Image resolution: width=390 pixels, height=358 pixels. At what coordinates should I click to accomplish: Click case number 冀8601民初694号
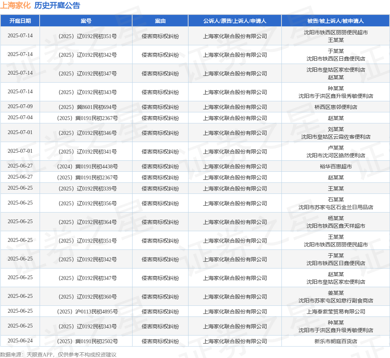pyautogui.click(x=88, y=107)
